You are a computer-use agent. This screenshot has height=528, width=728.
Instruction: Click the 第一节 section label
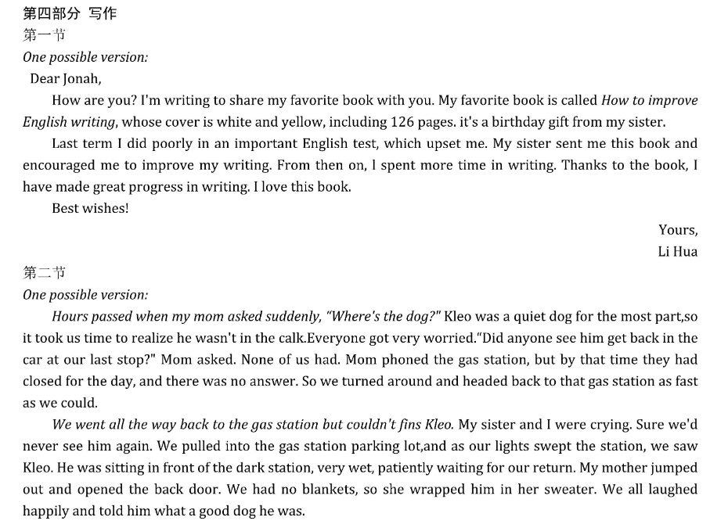point(44,34)
